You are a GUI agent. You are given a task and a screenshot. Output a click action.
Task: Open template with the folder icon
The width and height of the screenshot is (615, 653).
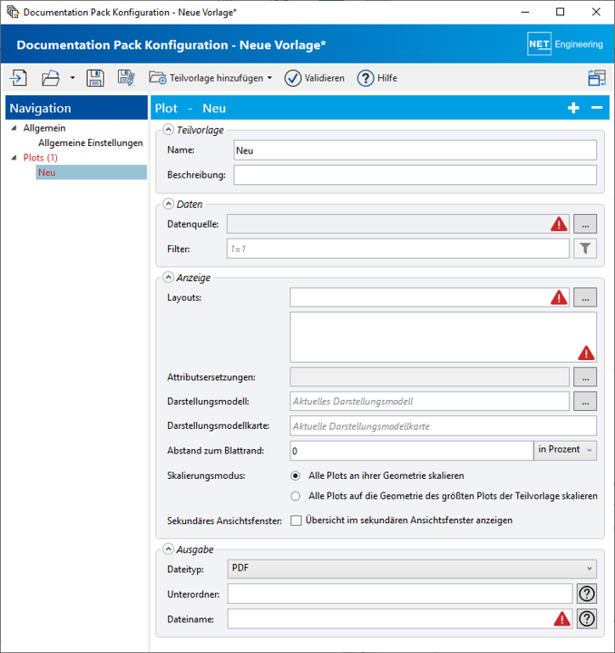click(51, 78)
